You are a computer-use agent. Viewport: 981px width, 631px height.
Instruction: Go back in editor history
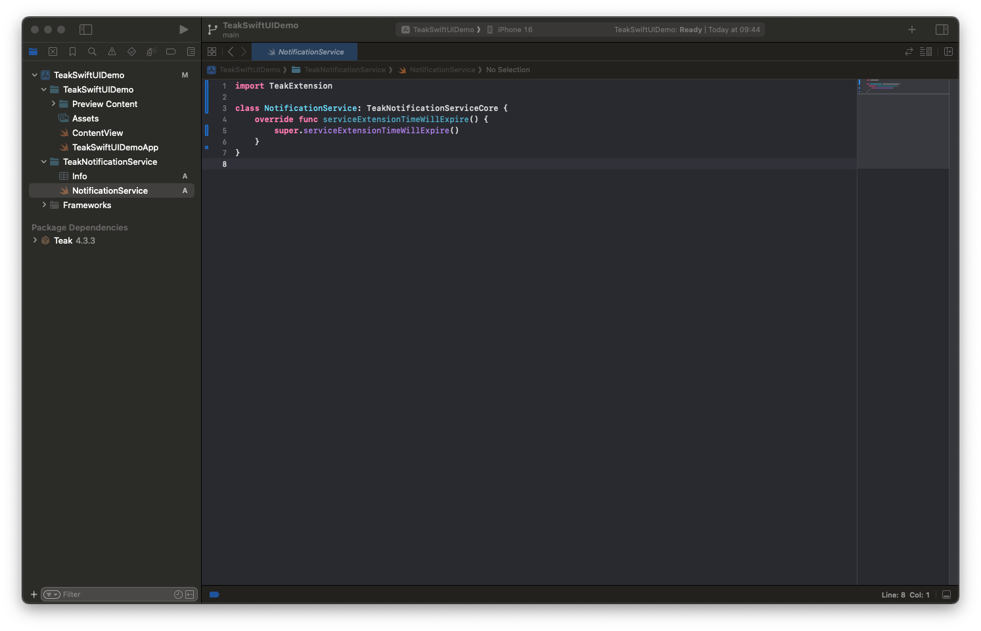coord(231,52)
